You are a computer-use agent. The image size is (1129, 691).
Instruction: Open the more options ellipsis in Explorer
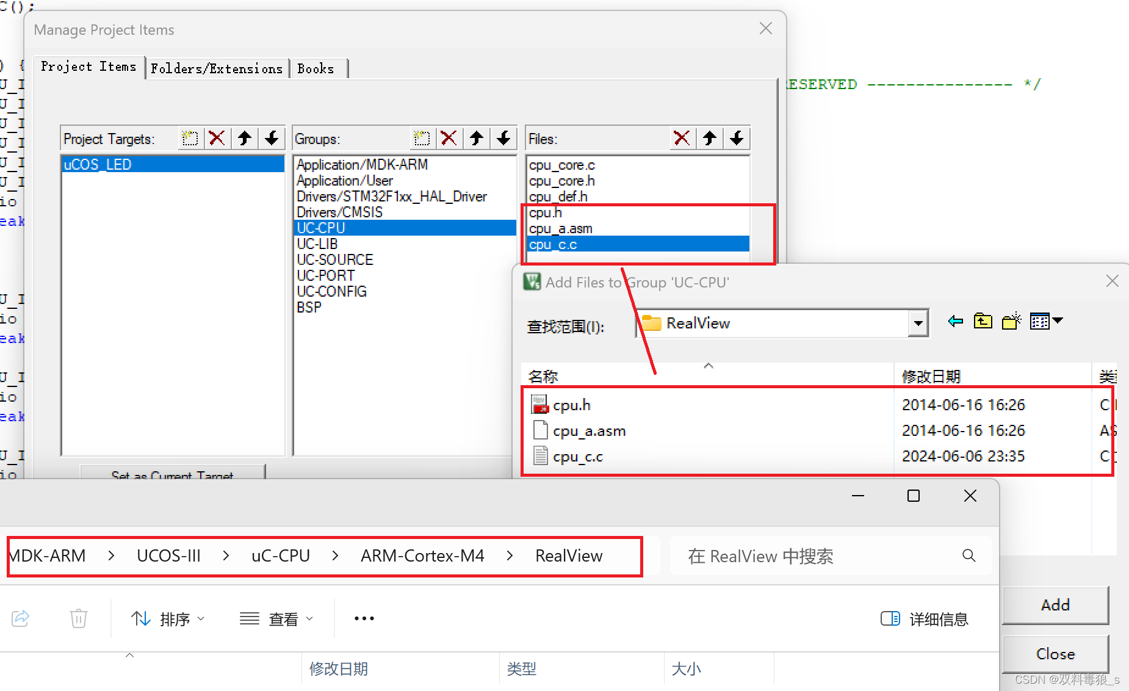pos(364,618)
